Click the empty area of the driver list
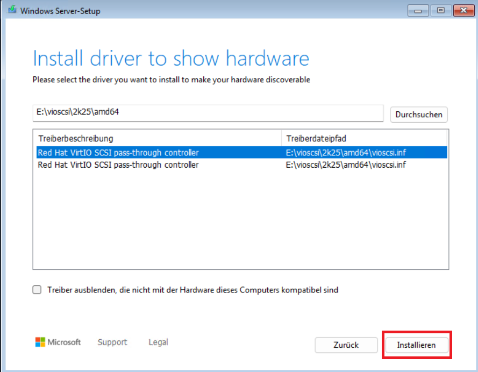 tap(240, 220)
